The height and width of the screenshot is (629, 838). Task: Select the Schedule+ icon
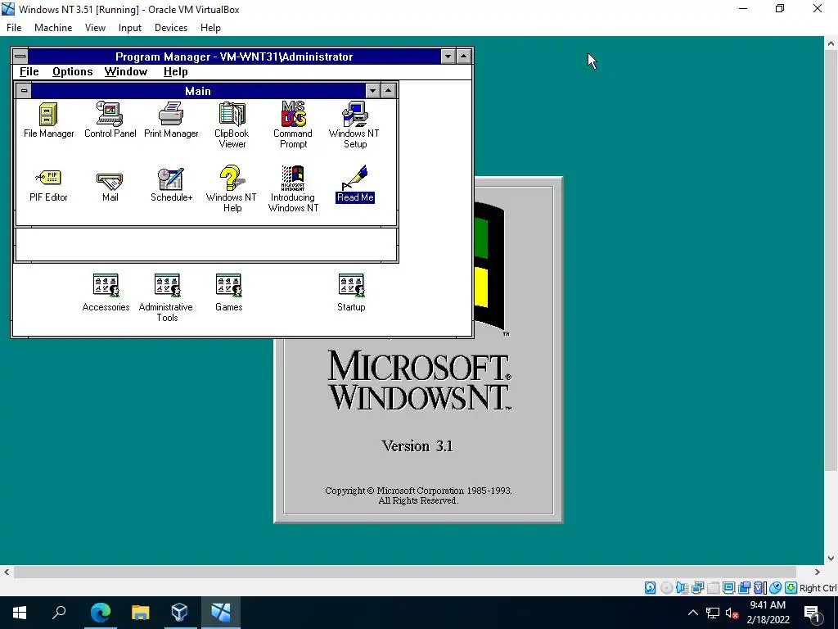tap(171, 184)
